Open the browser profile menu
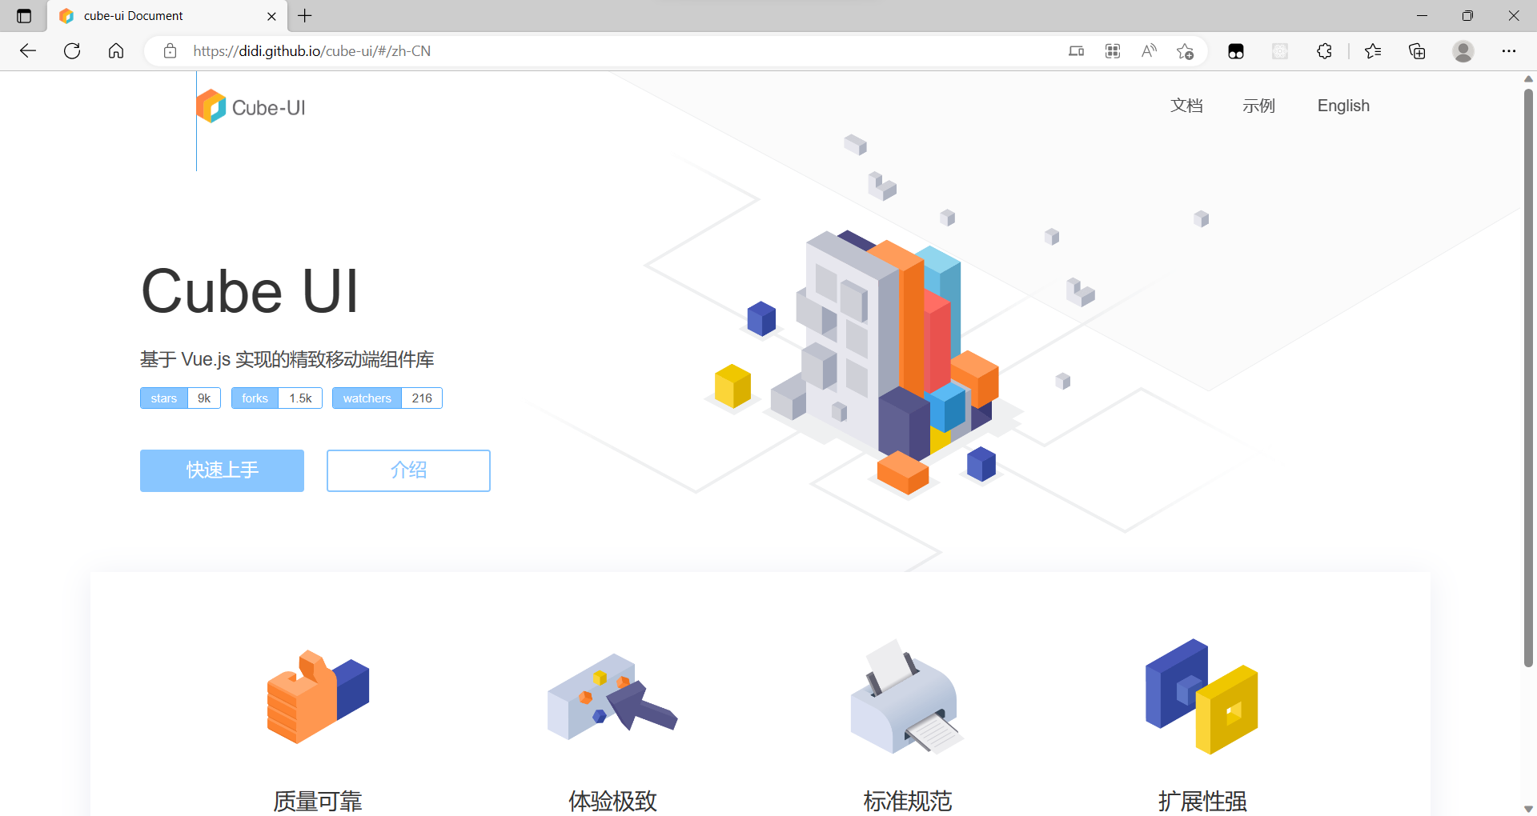This screenshot has height=816, width=1537. coord(1463,50)
